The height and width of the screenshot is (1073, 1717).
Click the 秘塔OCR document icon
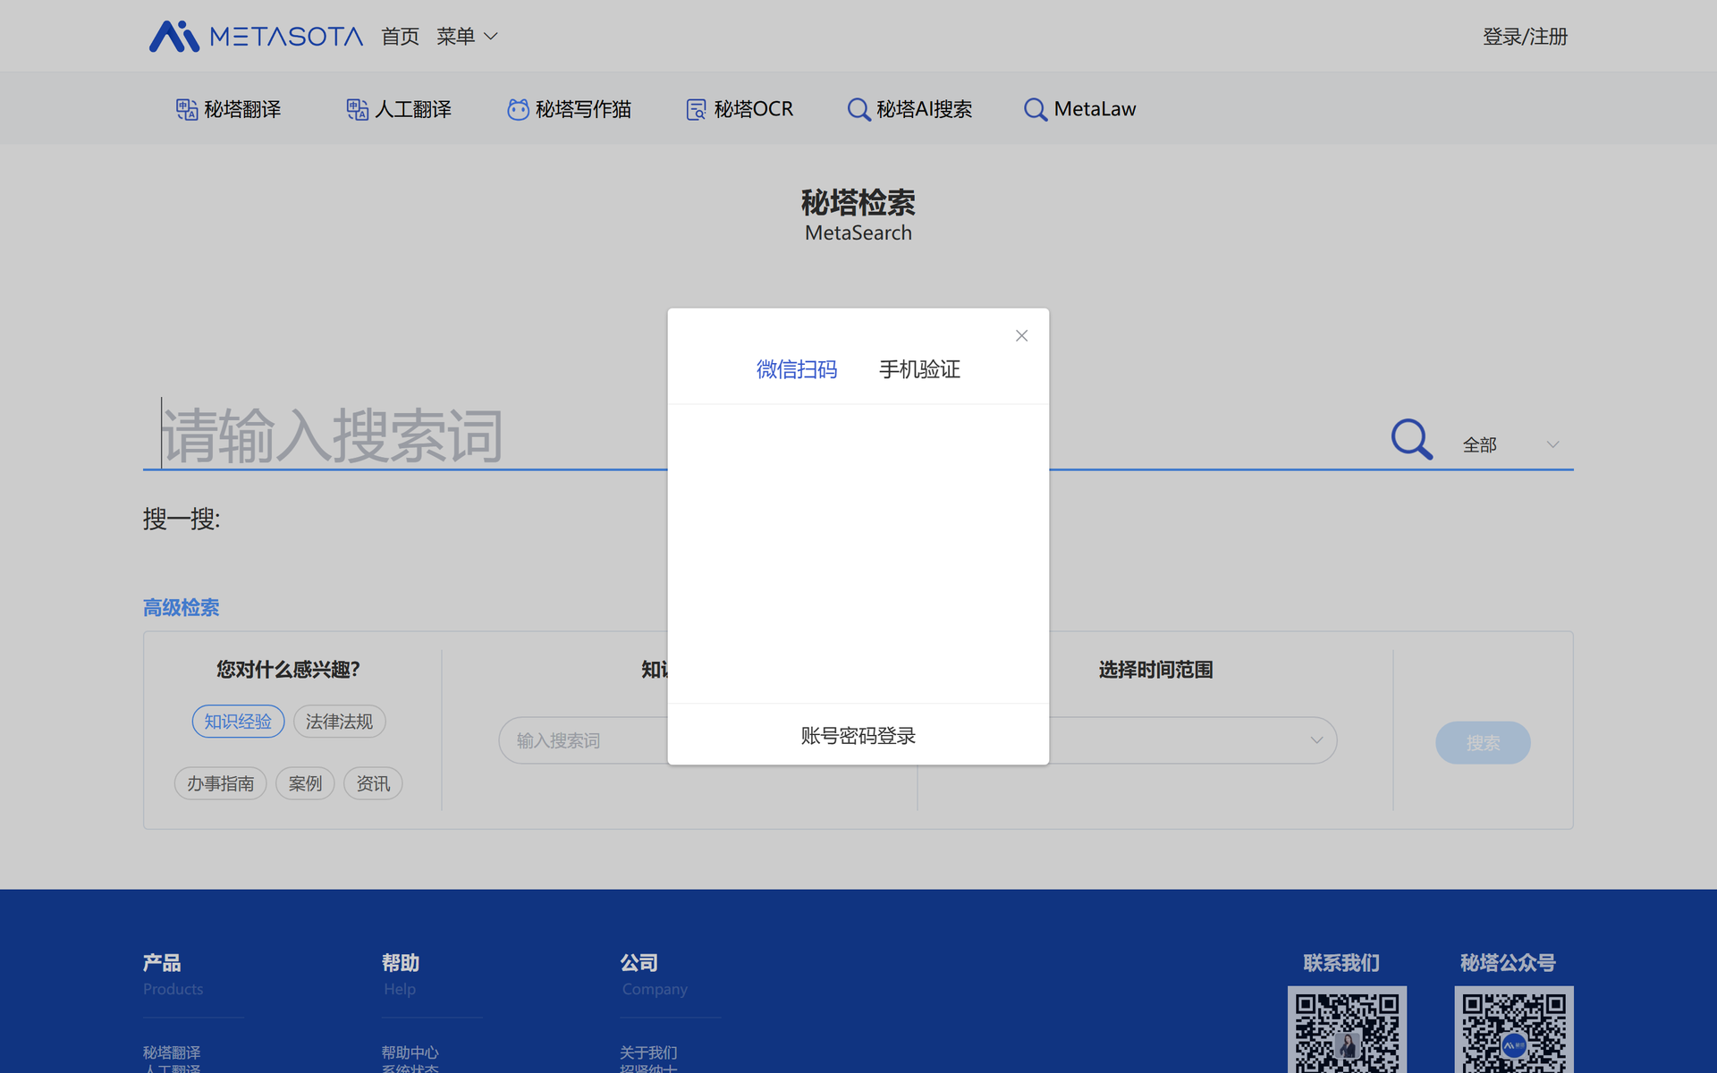coord(696,109)
